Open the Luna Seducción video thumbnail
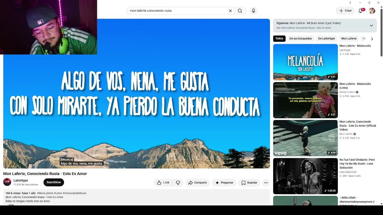This screenshot has height=215, width=383. pos(306,176)
